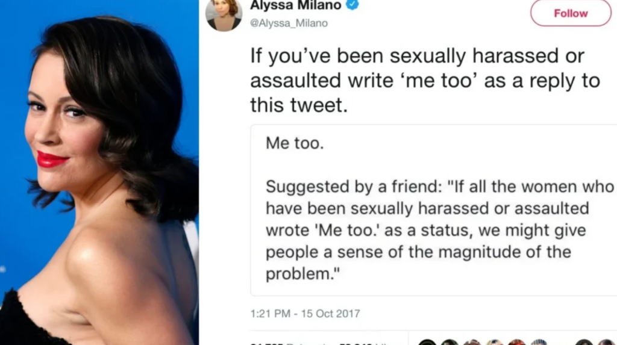The image size is (617, 345).
Task: View the Likes count below the tweet
Action: click(x=368, y=343)
